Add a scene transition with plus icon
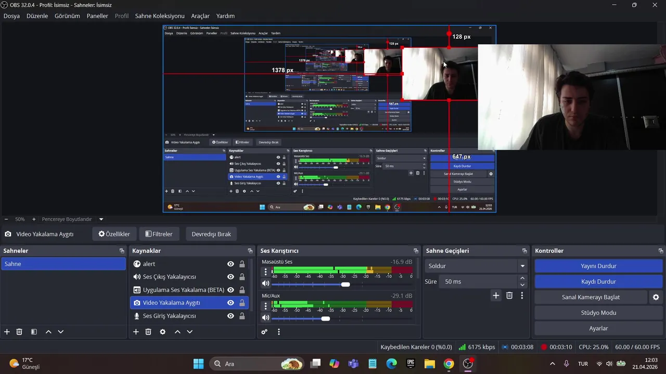 point(496,295)
